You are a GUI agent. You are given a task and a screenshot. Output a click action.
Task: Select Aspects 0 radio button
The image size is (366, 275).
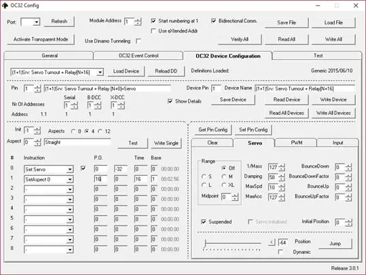73,132
